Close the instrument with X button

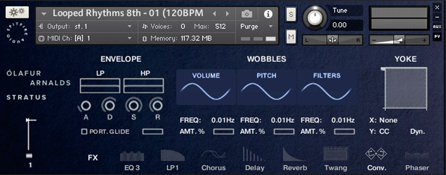[437, 7]
